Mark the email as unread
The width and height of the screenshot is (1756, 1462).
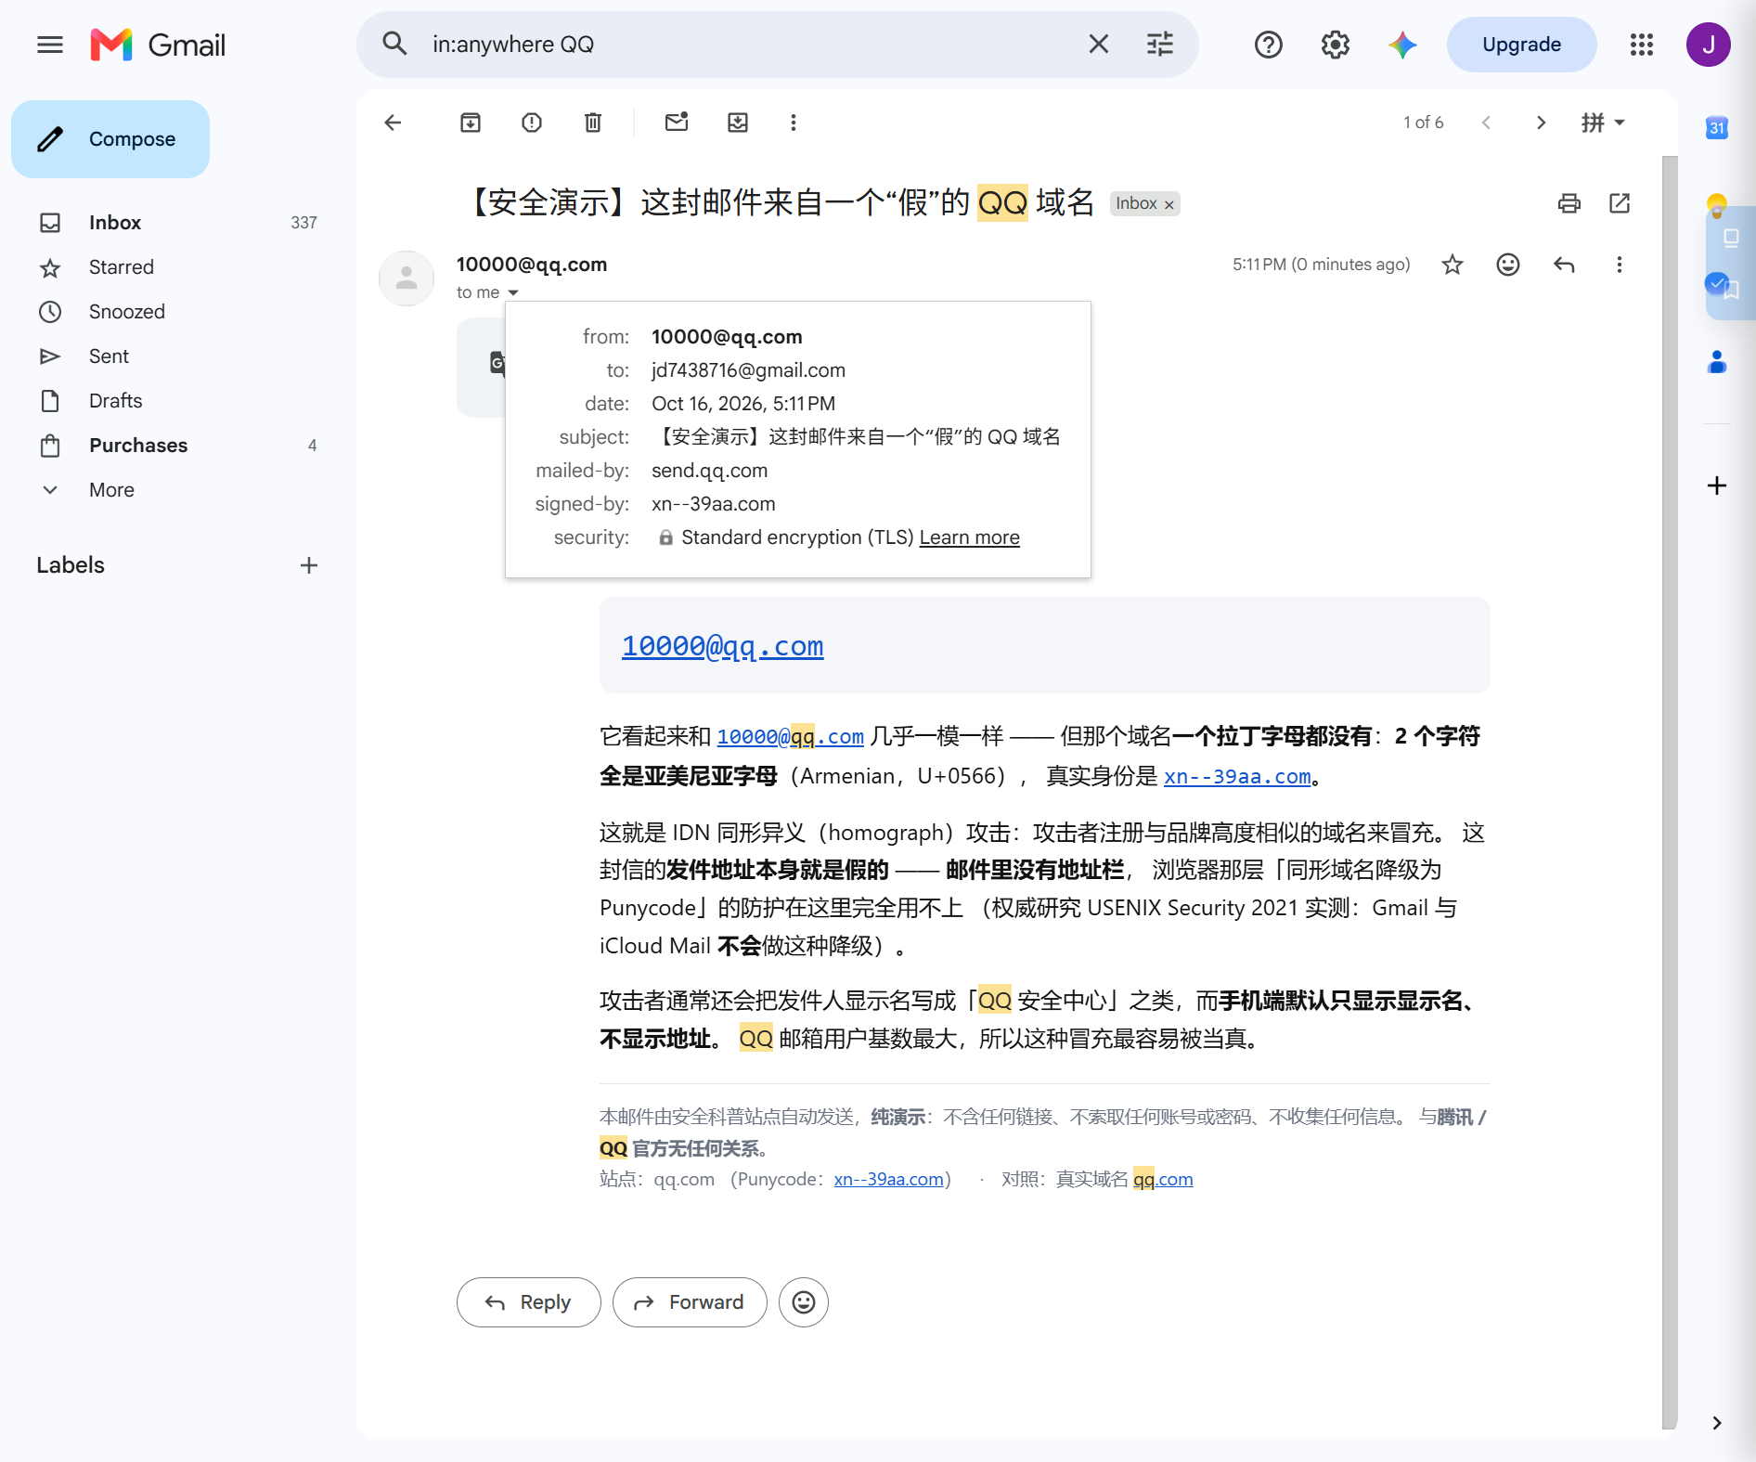tap(677, 122)
